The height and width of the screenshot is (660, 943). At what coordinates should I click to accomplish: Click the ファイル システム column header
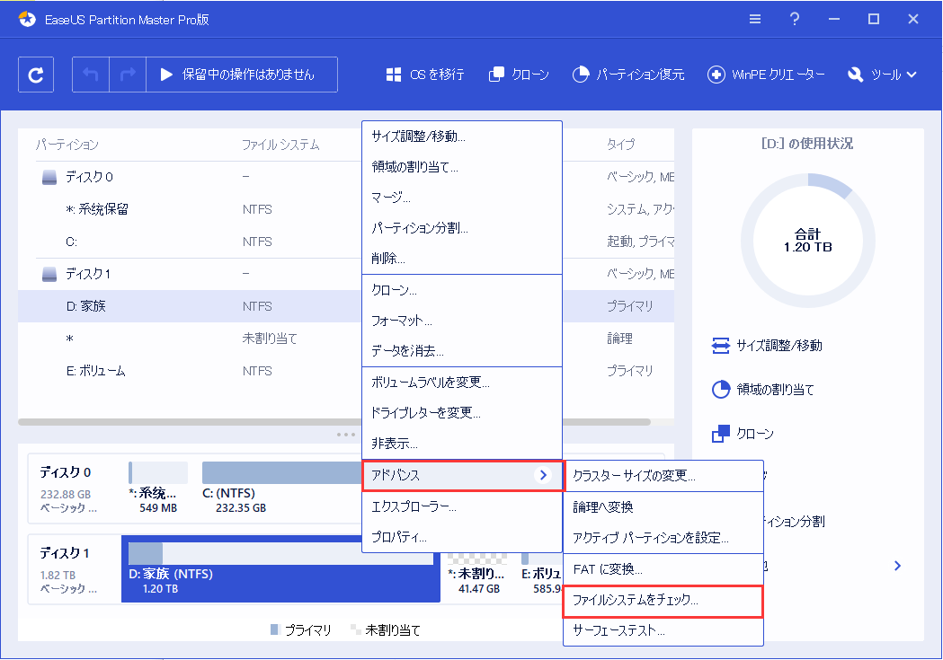pyautogui.click(x=280, y=145)
